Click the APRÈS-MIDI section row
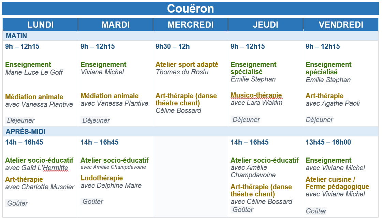The height and width of the screenshot is (223, 383). tap(191, 131)
